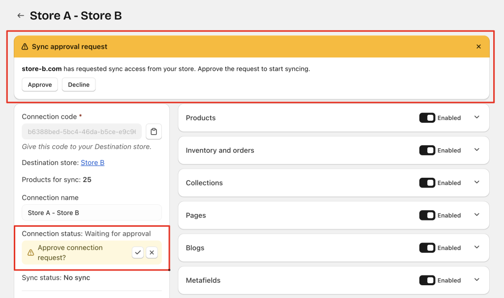504x298 pixels.
Task: Expand the Inventory and orders section
Action: [476, 150]
